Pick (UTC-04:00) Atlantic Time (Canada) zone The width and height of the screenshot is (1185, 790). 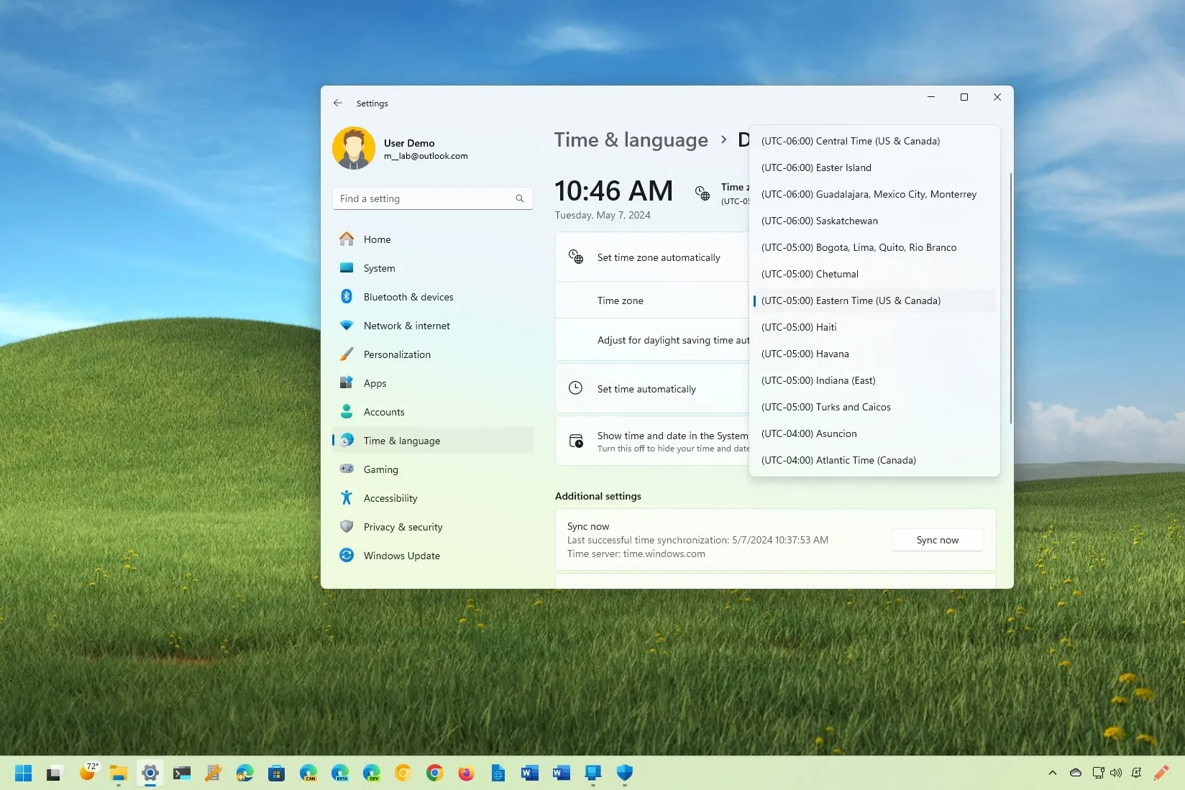pos(838,460)
